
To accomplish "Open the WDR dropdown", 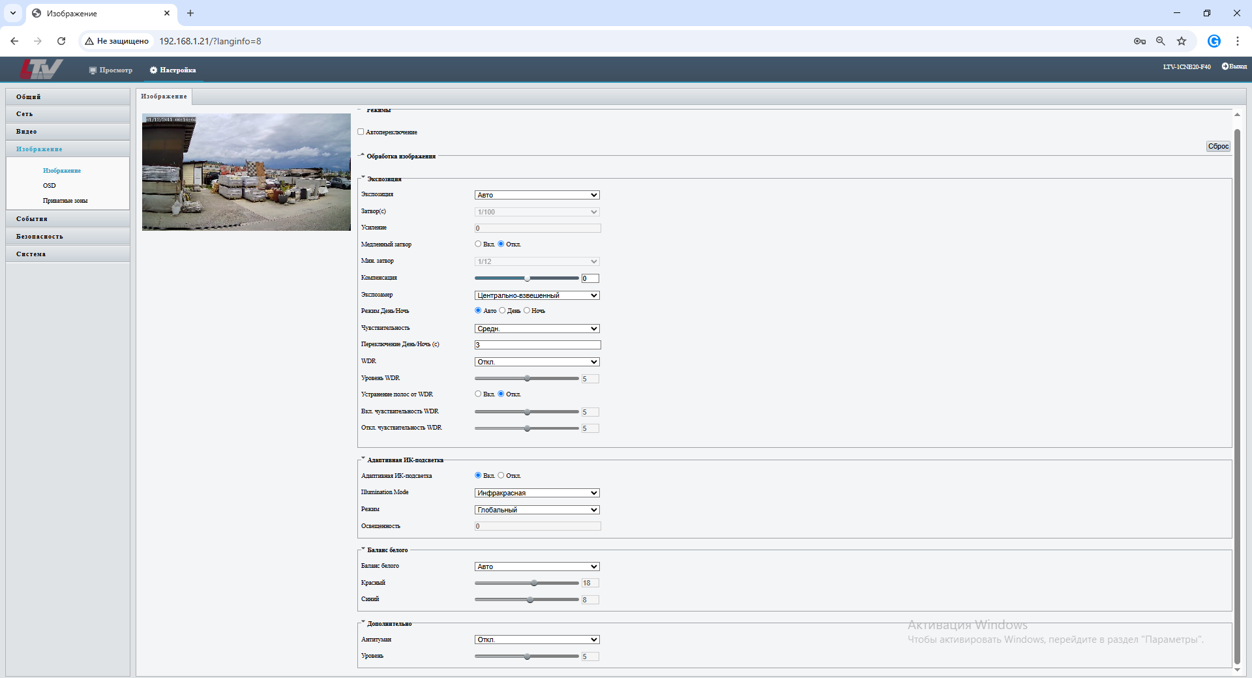I will (537, 362).
